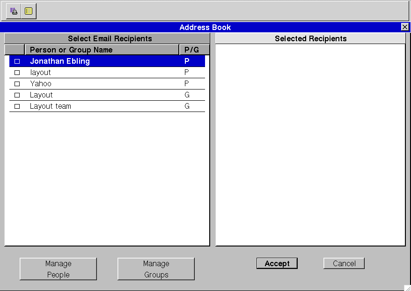Cancel the address book selection
Viewport: 411px width, 291px height.
coord(344,263)
